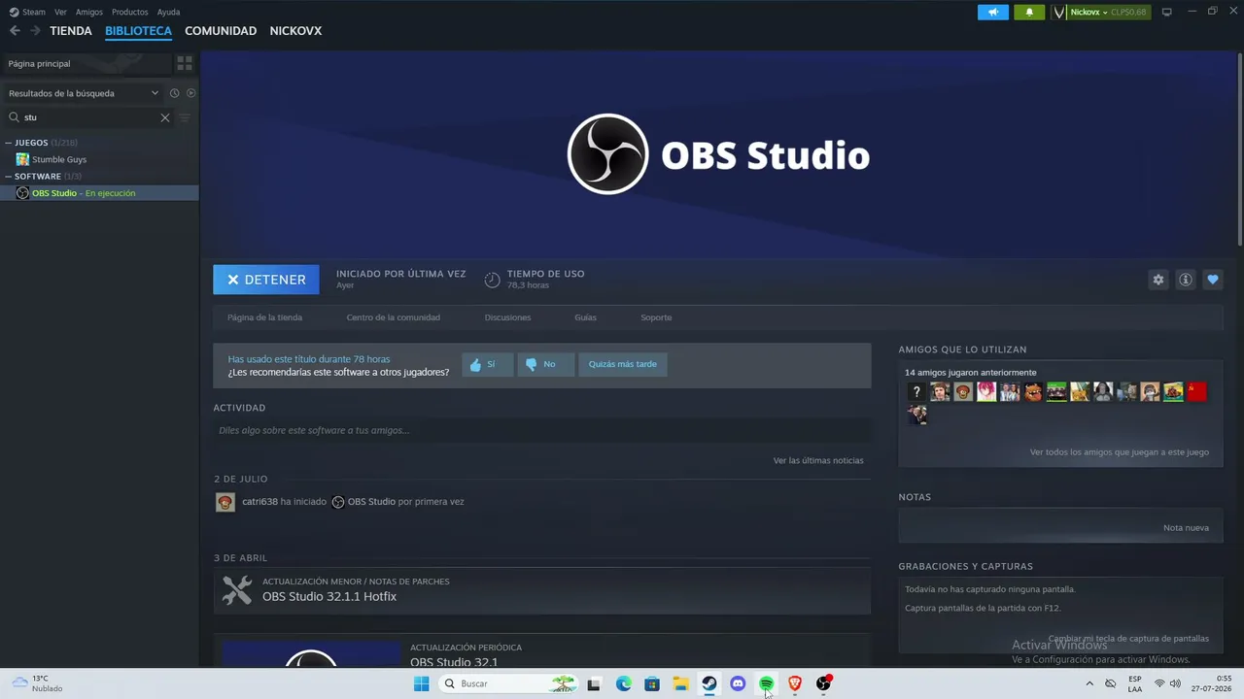Expand Resultados de la búsqueda dropdown
Viewport: 1244px width, 699px height.
83,93
